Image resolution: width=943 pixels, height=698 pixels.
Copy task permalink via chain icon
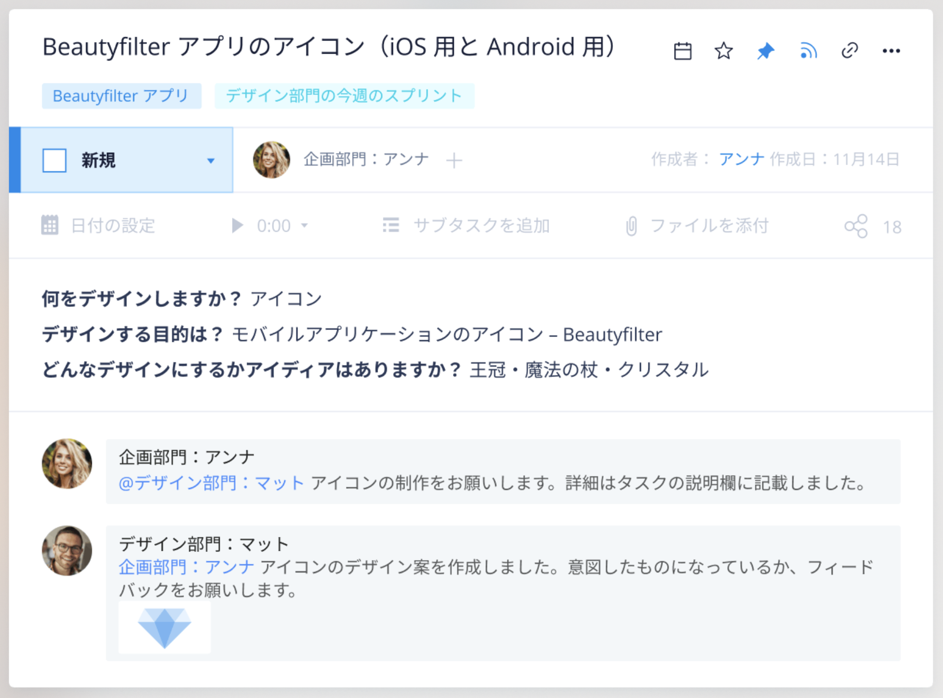(x=850, y=51)
